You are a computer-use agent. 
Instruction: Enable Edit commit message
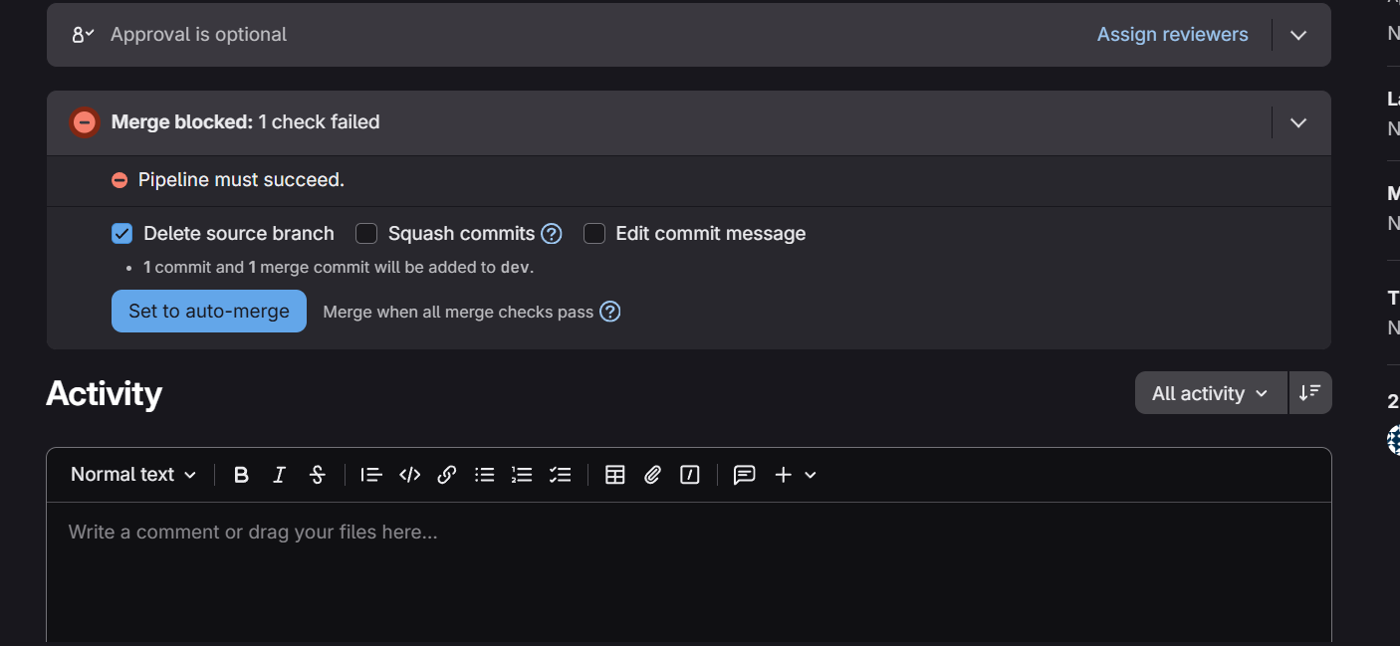[x=594, y=233]
